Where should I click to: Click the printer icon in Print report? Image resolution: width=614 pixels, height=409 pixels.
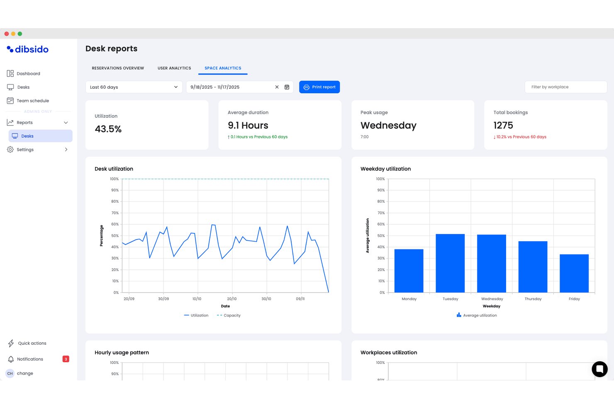pyautogui.click(x=306, y=87)
